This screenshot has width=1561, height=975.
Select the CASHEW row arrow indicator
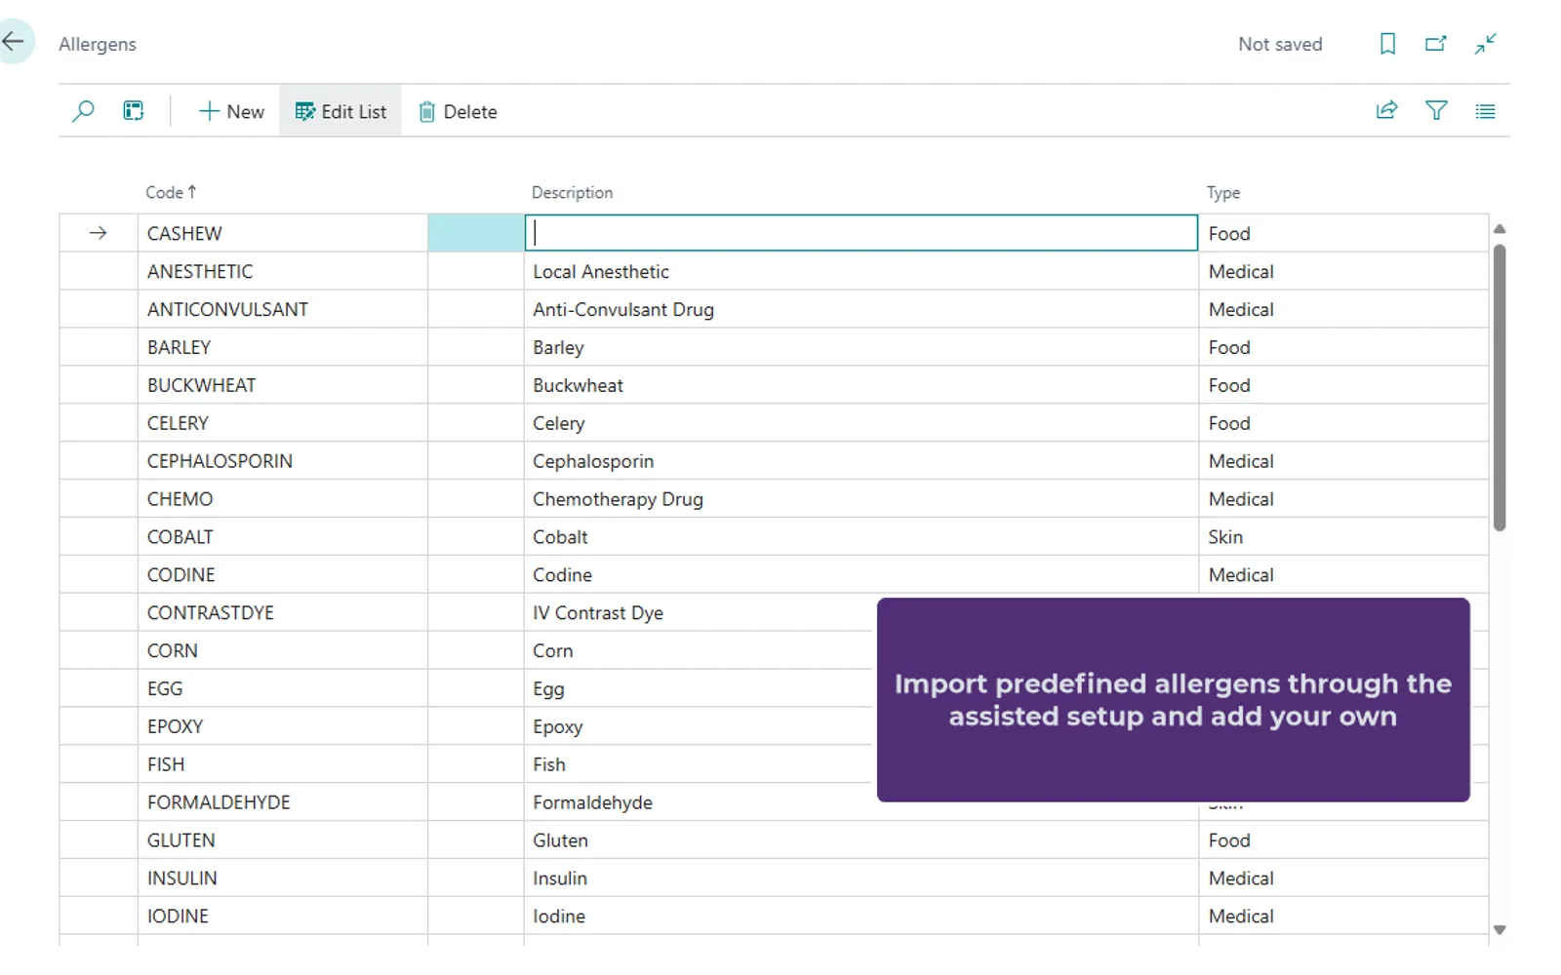click(98, 233)
